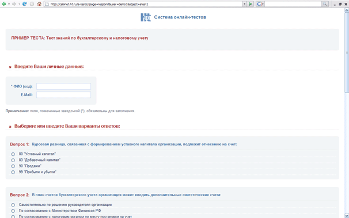This screenshot has height=218, width=349.
Task: Open the Back history dropdown arrow
Action: tap(9, 4)
